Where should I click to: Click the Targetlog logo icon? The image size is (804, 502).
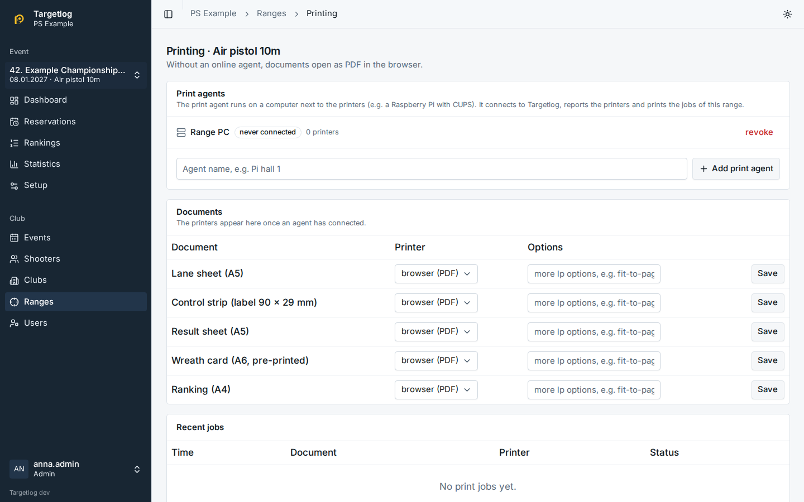coord(19,19)
